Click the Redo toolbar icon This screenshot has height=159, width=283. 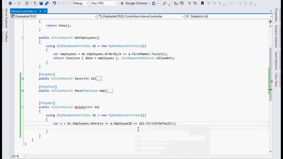coord(64,3)
